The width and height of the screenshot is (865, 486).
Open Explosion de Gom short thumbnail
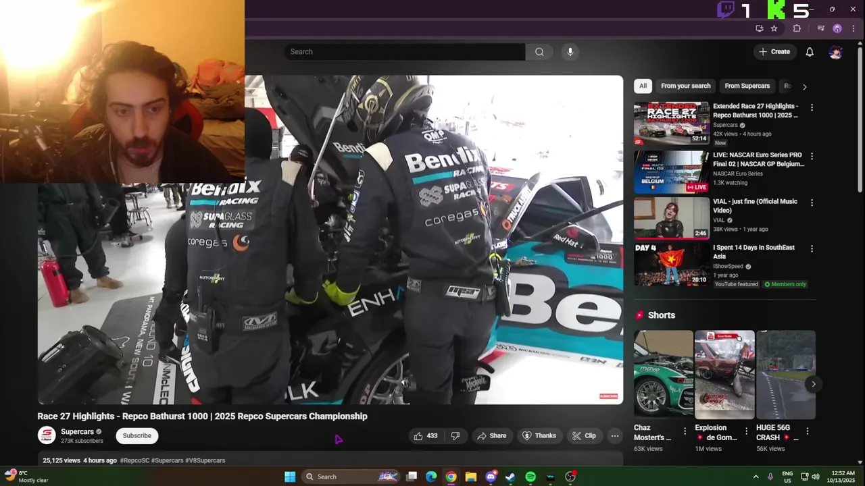[724, 375]
